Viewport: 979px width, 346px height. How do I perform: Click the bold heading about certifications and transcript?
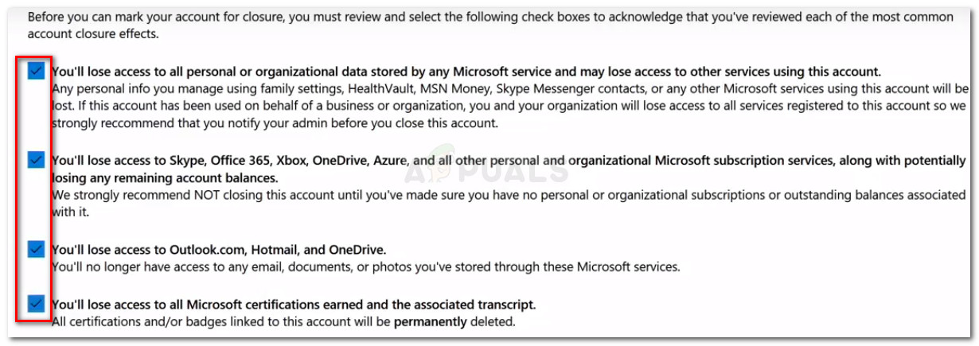pos(293,304)
